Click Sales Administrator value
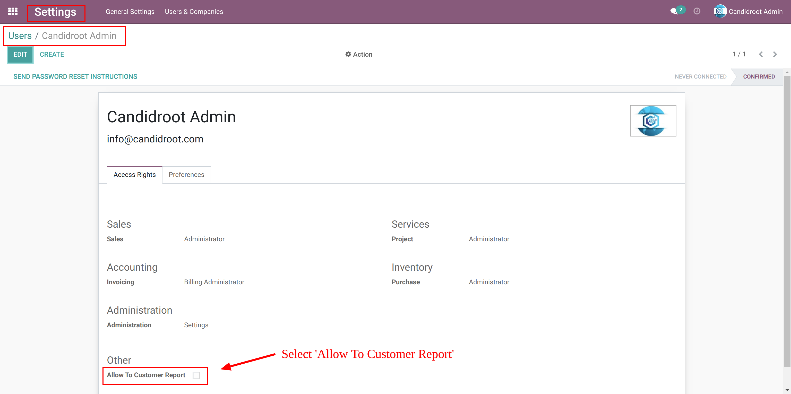Image resolution: width=791 pixels, height=394 pixels. click(x=204, y=239)
